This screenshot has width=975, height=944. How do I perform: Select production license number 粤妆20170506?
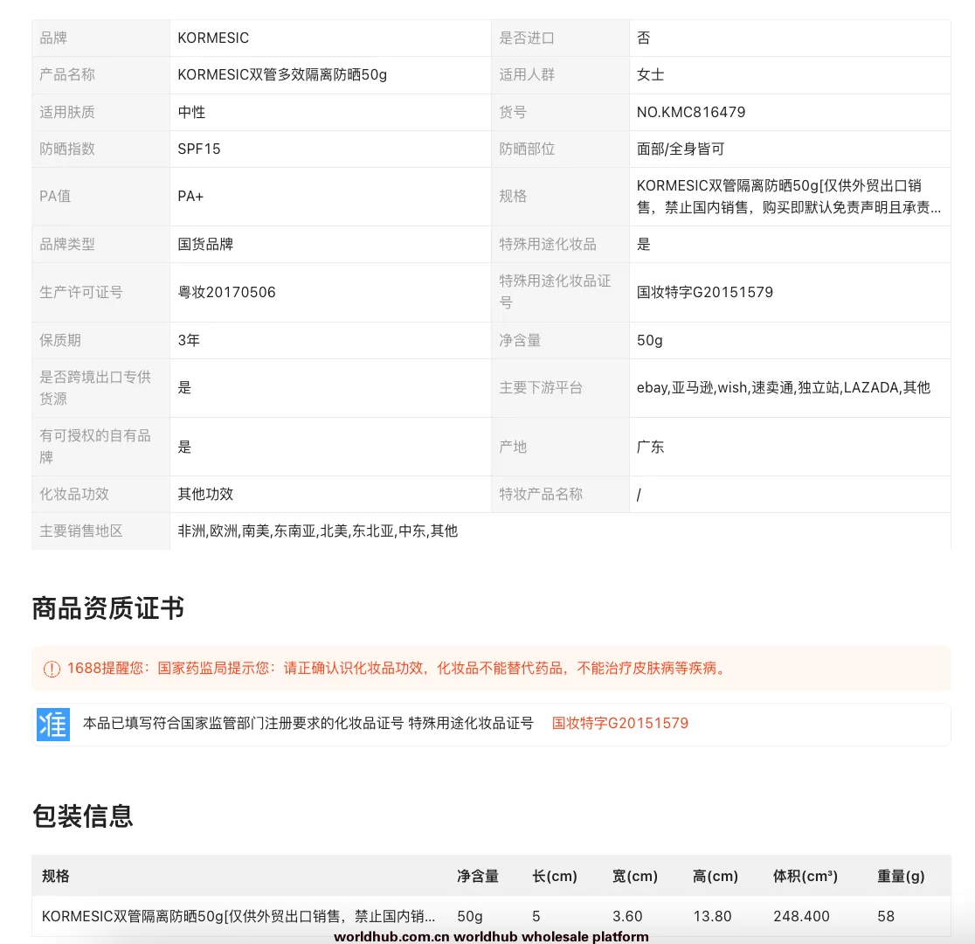pos(226,293)
